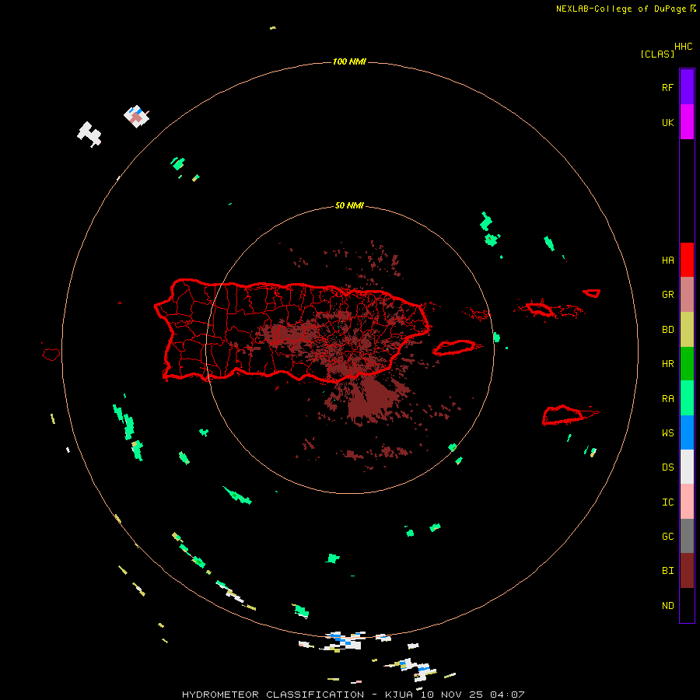Click the RF purple legend swatch
The width and height of the screenshot is (700, 700).
click(687, 87)
